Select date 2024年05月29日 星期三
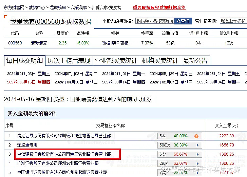Screen dimensions: 247x177 tap(171, 74)
